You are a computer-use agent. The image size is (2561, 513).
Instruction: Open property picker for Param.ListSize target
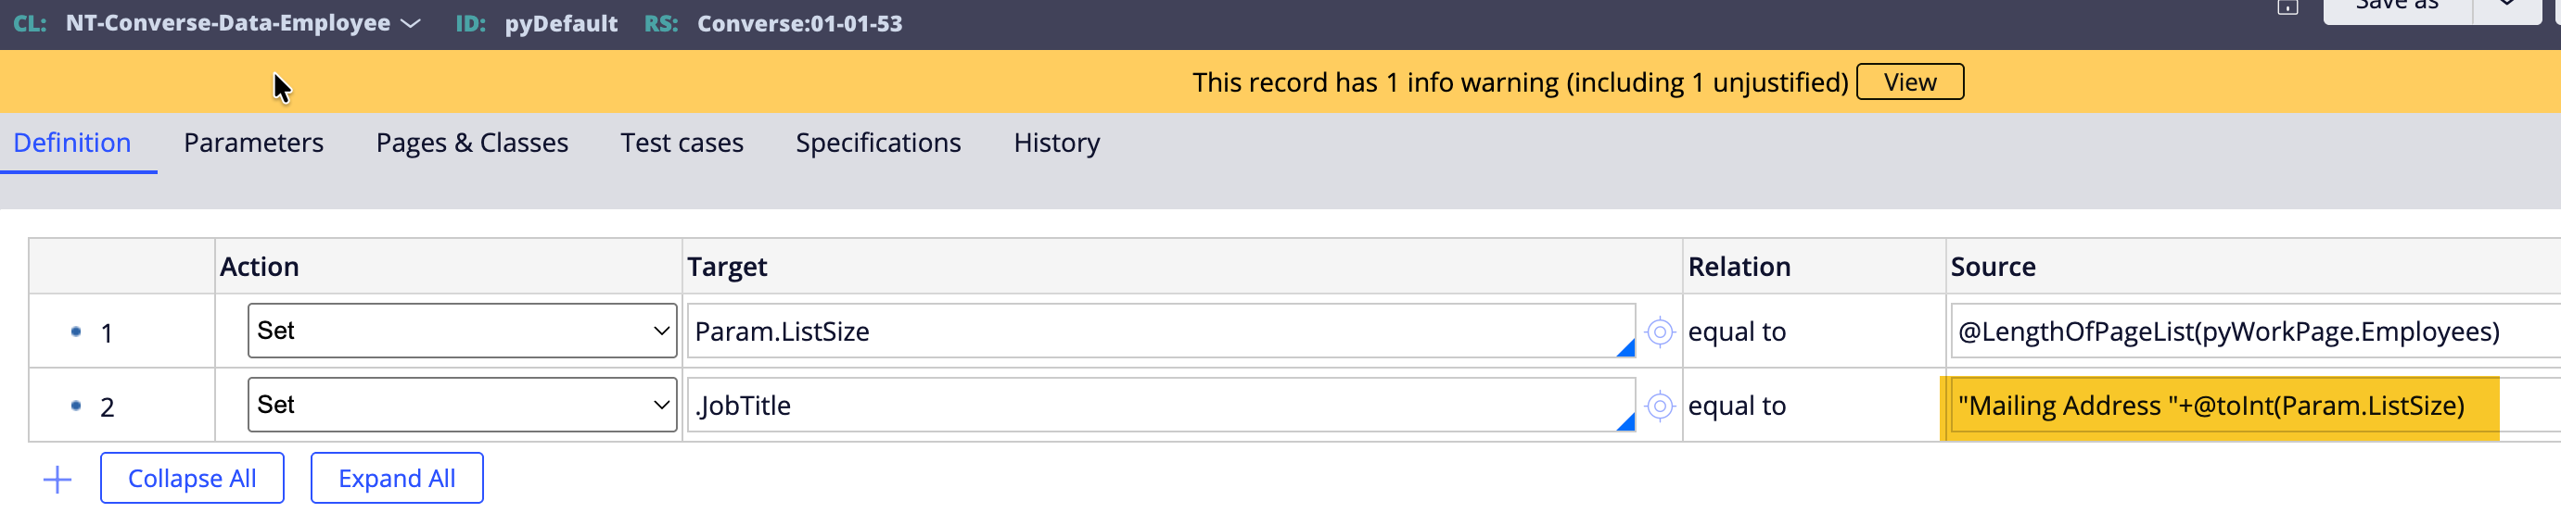(x=1660, y=332)
